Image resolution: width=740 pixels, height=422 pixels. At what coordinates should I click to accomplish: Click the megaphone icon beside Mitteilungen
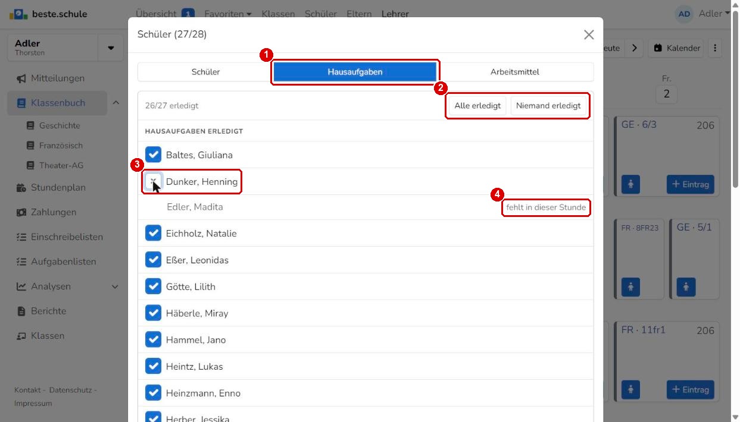pyautogui.click(x=21, y=78)
